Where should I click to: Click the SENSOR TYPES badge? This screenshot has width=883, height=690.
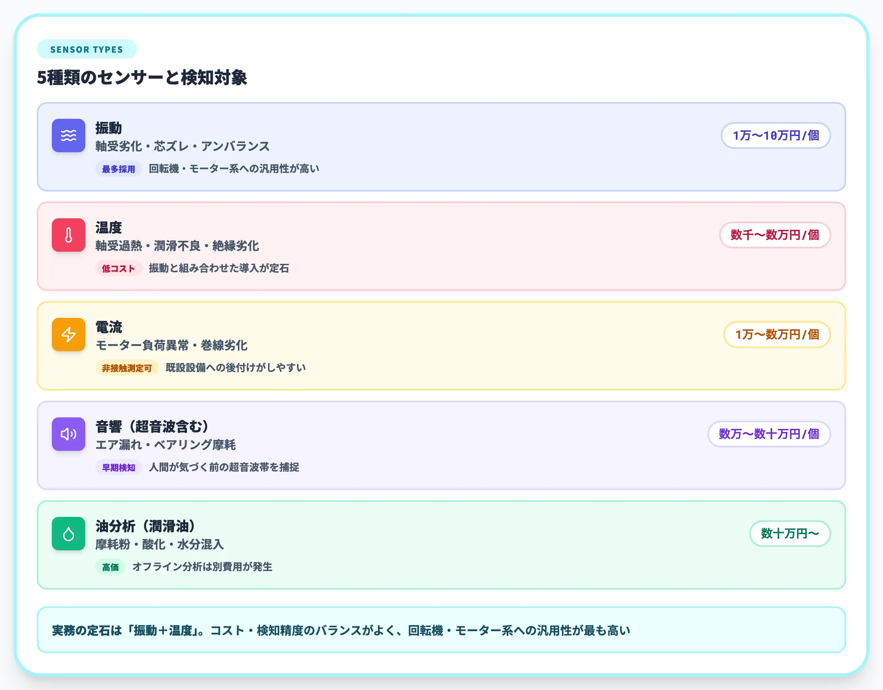click(x=87, y=49)
